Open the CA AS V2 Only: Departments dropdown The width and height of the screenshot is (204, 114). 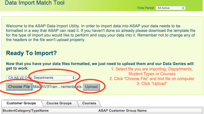point(41,78)
